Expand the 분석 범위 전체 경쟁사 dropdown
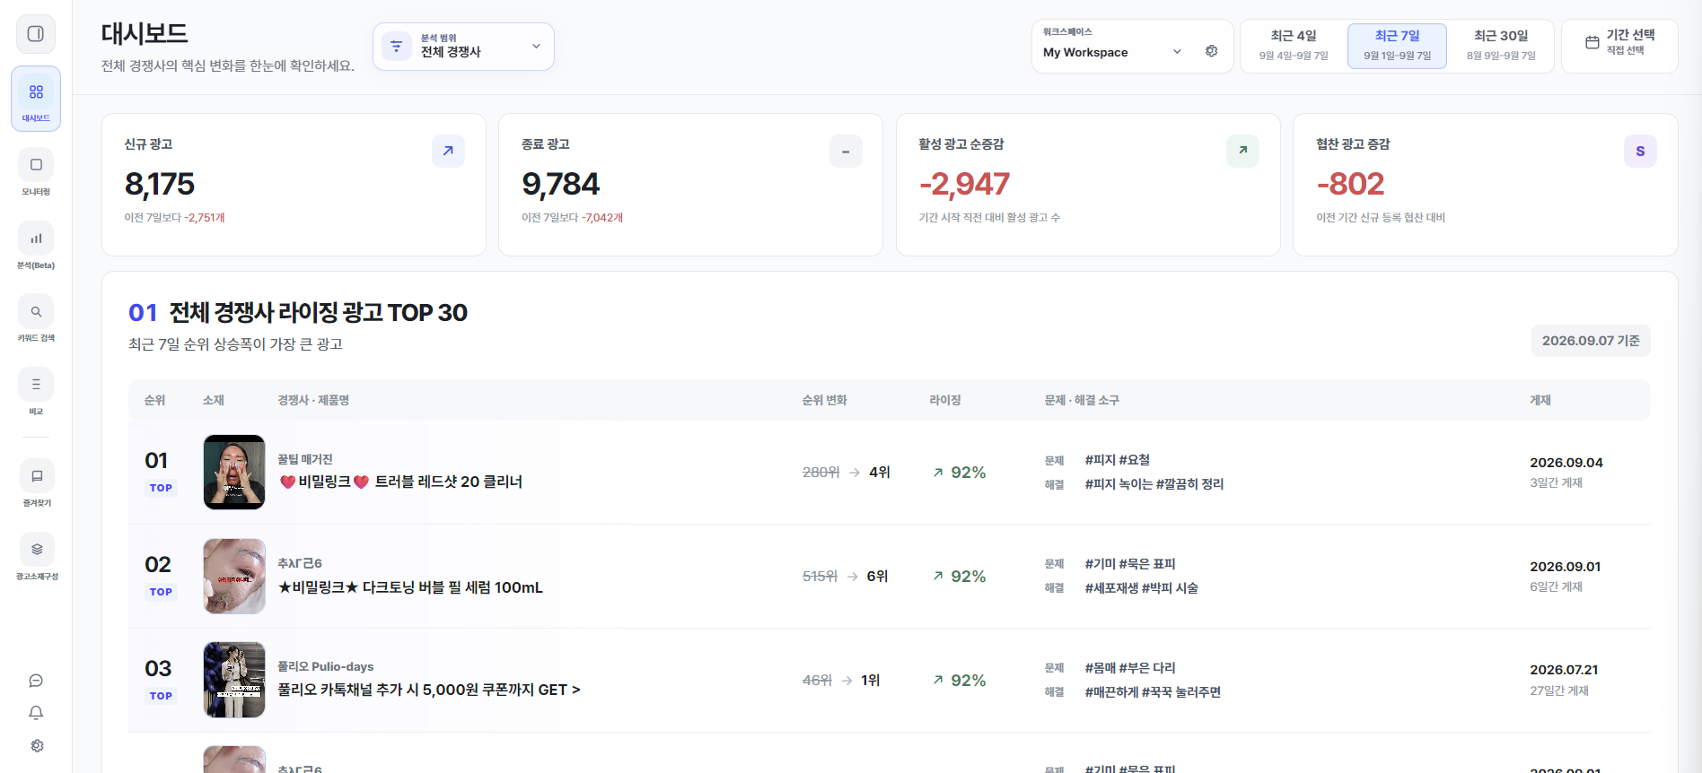The width and height of the screenshot is (1702, 773). (x=463, y=46)
